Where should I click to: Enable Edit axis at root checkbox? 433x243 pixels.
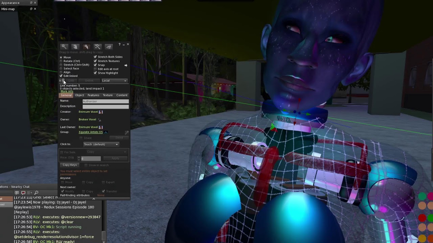coord(95,69)
